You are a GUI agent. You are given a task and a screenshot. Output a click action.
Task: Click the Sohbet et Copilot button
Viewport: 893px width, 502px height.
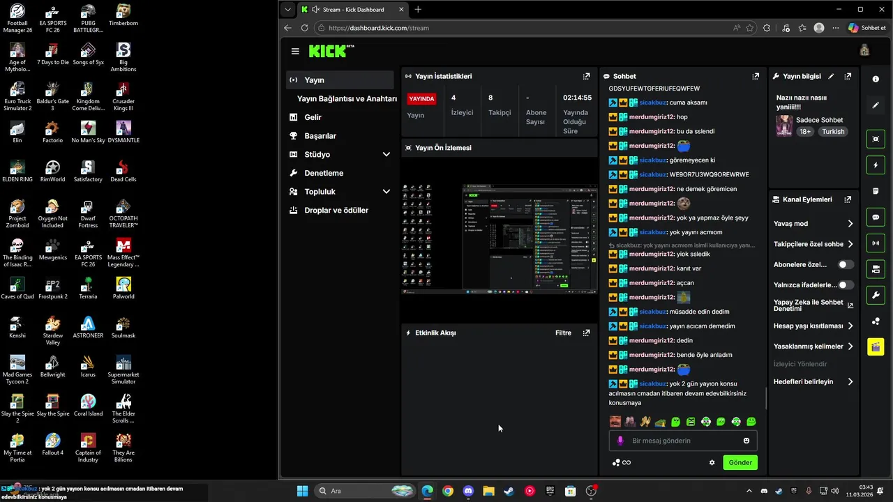click(867, 28)
